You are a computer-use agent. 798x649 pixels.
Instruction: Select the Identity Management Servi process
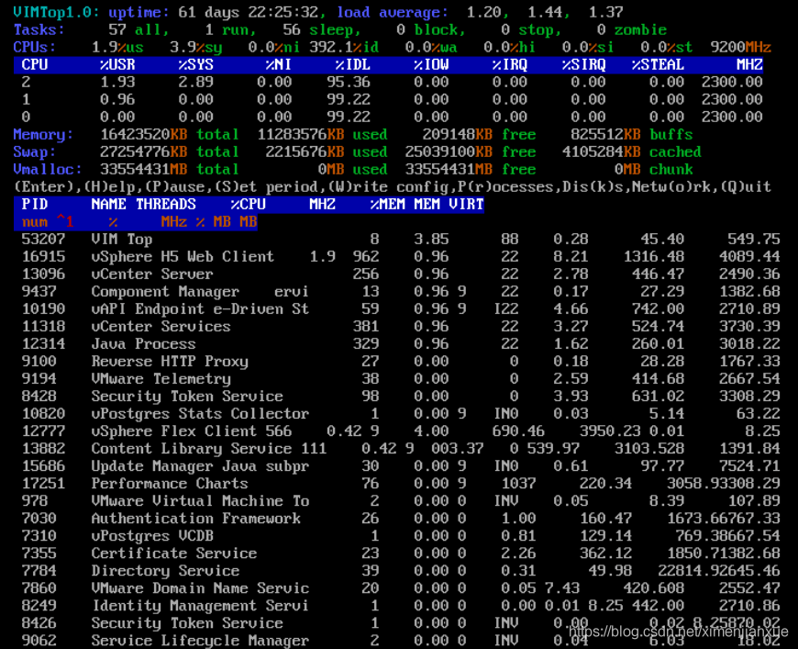200,606
